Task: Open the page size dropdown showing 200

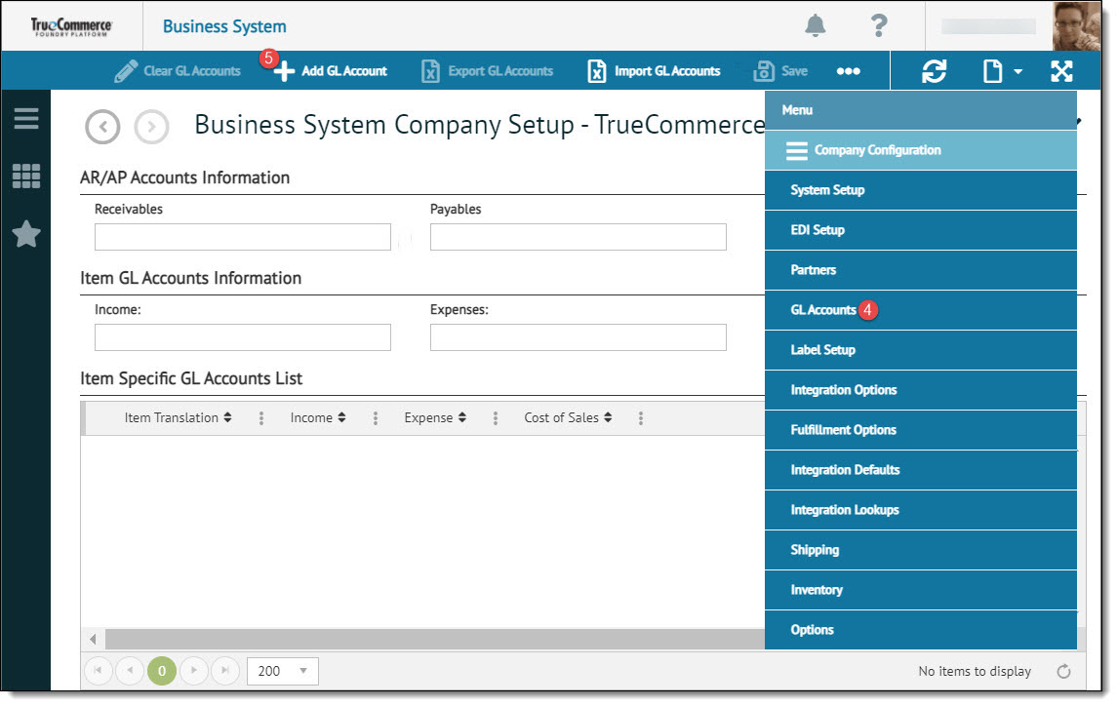Action: pos(282,671)
